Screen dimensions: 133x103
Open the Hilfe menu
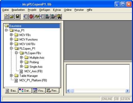(x=90, y=10)
